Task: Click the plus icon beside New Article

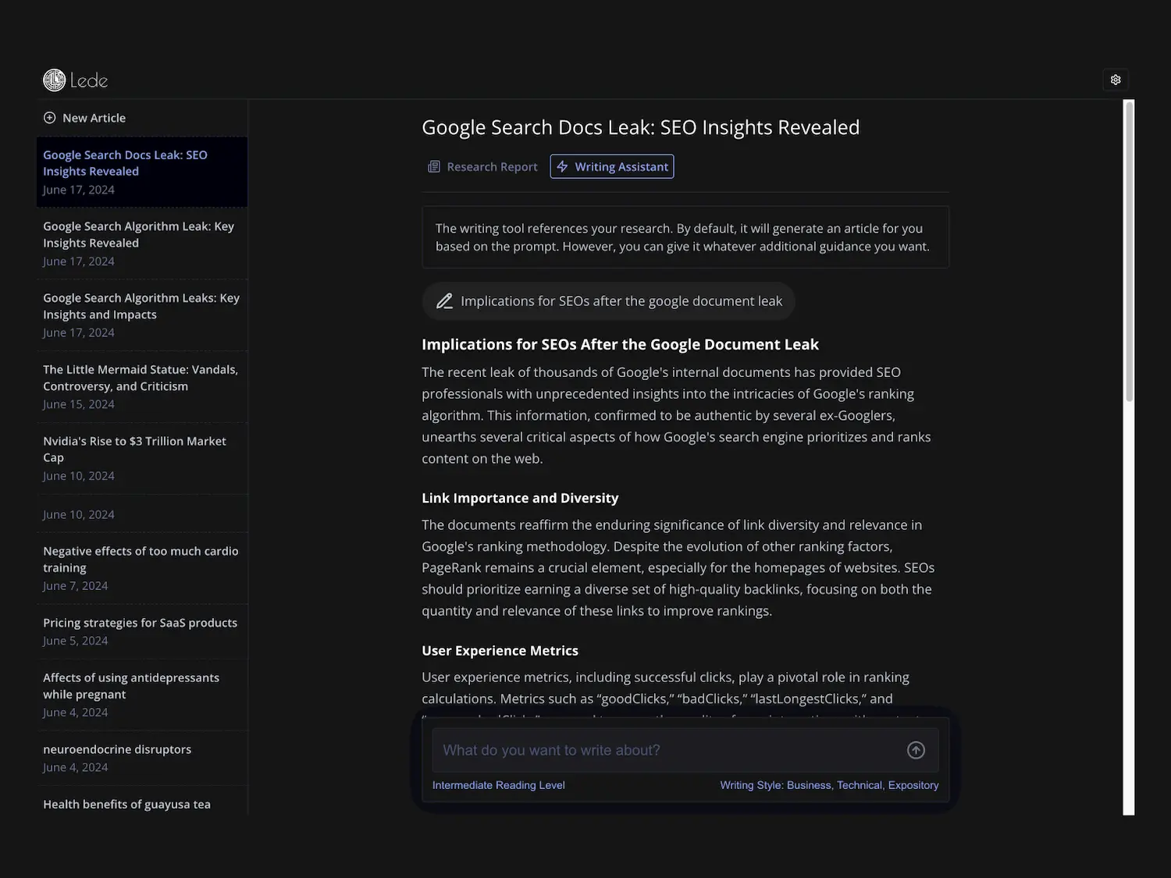Action: coord(50,118)
